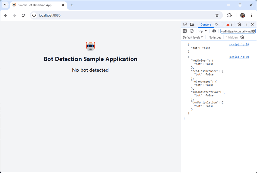Image resolution: width=257 pixels, height=173 pixels.
Task: Switch to the Console tab
Action: click(x=206, y=24)
